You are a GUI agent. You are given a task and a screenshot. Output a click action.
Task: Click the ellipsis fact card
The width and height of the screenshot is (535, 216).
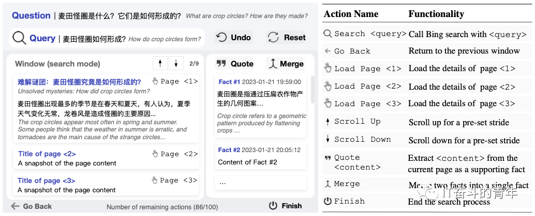[260, 182]
